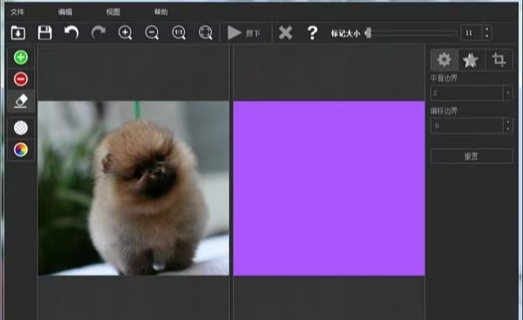Viewport: 523px width, 320px height.
Task: Zoom in with the magnifier plus icon
Action: pos(125,33)
